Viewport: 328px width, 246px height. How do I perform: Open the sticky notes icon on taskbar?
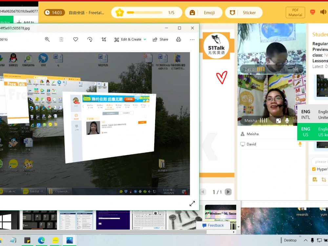(x=27, y=240)
